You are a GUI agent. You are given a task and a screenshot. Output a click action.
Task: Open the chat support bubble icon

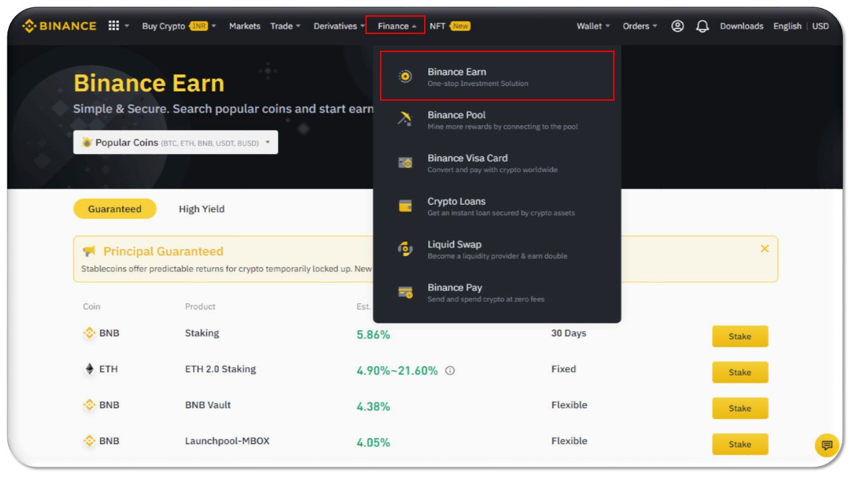(827, 445)
